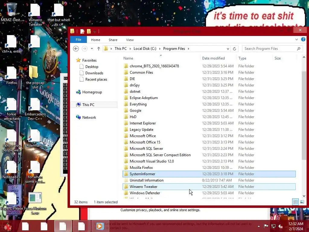Open the Home ribbon tab
309x232 pixels.
[x=96, y=40]
